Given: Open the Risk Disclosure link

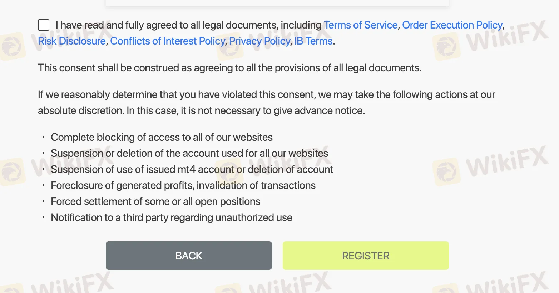Looking at the screenshot, I should point(72,41).
